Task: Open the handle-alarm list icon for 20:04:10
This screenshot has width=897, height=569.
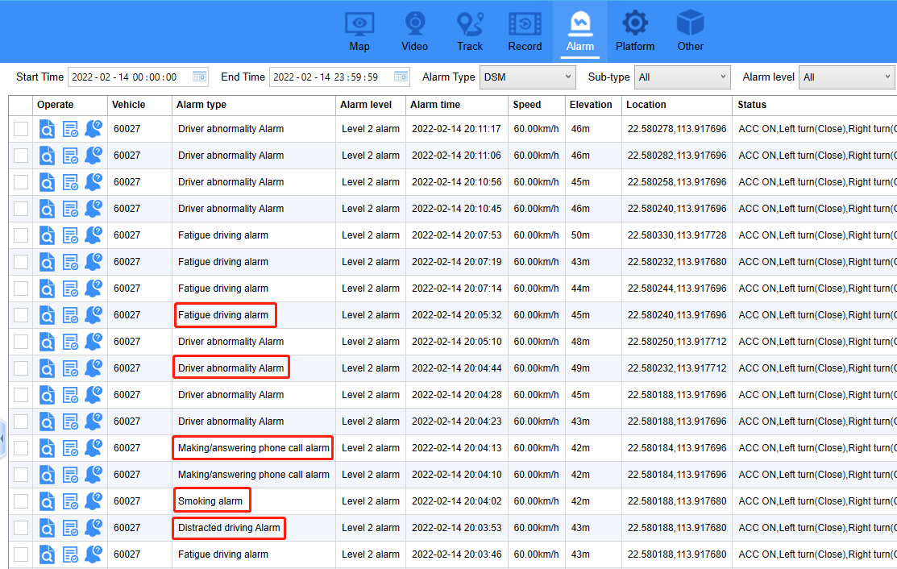Action: pos(70,475)
